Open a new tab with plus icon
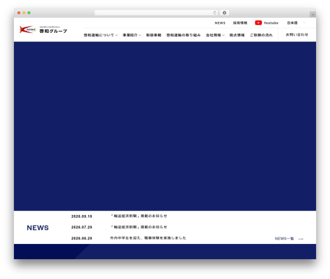 (313, 15)
